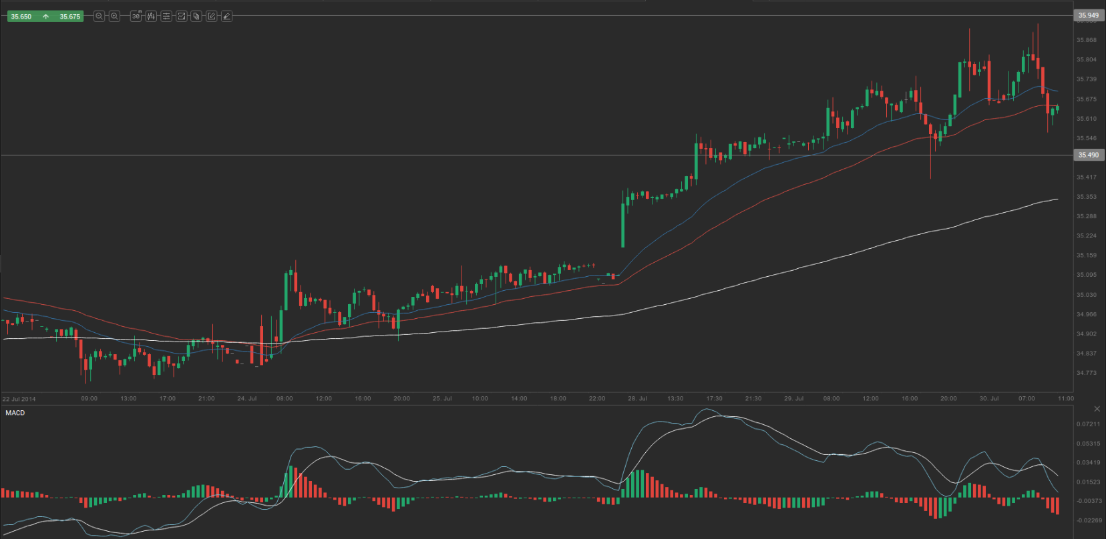Click the green 35.650 / 35.675 price quote

[x=45, y=16]
